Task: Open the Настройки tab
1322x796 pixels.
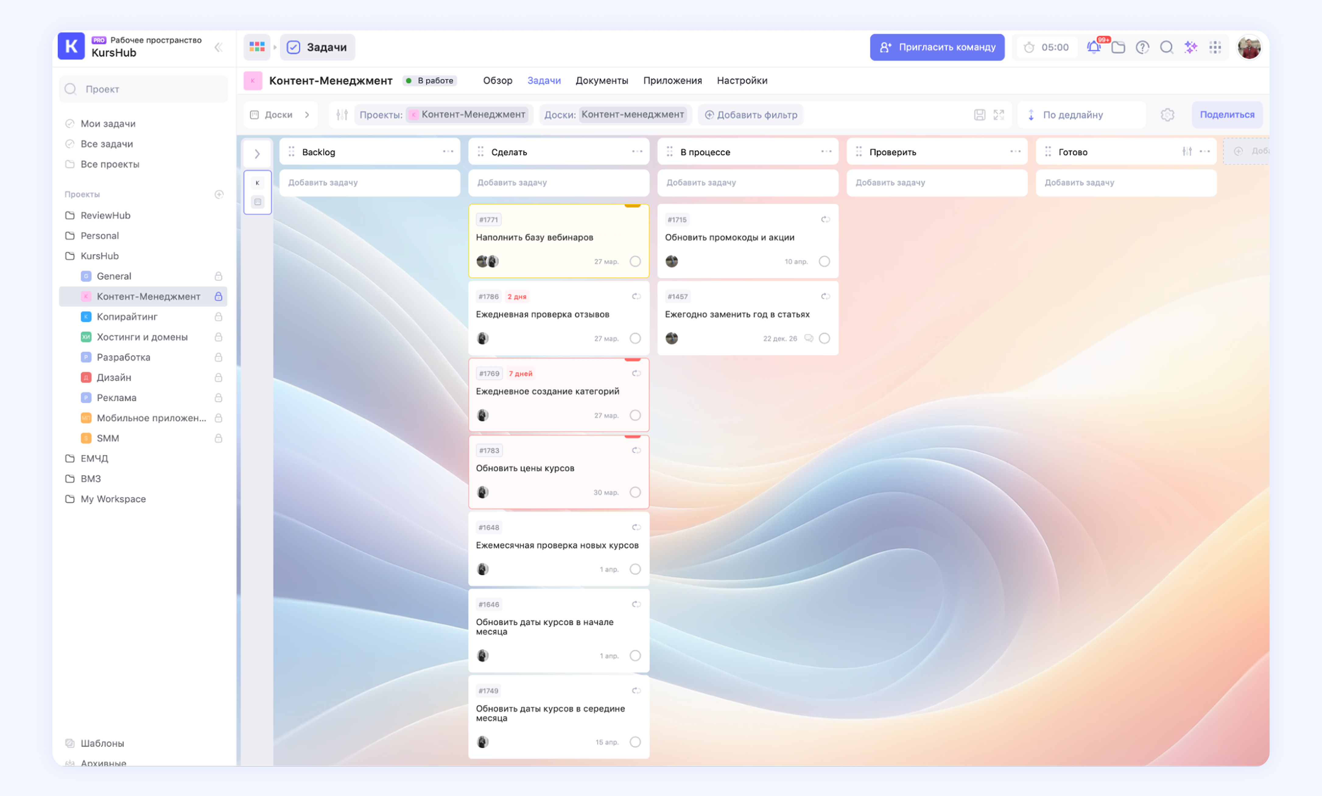Action: coord(741,80)
